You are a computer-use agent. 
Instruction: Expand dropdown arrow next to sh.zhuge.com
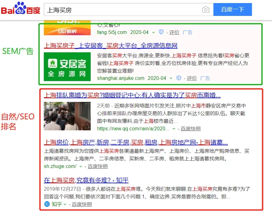click(x=81, y=167)
